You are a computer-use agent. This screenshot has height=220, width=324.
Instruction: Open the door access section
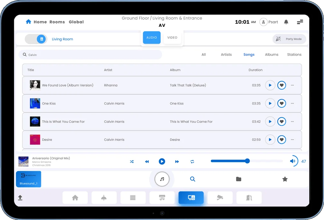(249, 198)
